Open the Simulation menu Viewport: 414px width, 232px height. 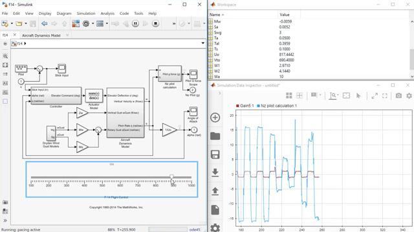86,14
